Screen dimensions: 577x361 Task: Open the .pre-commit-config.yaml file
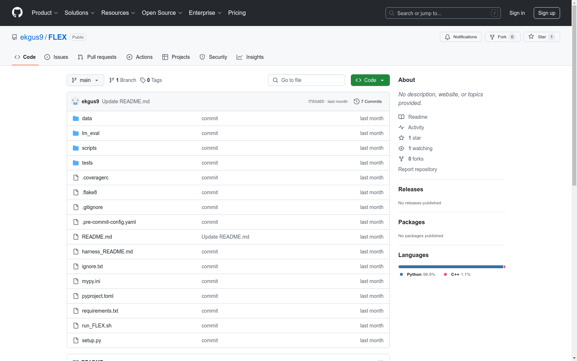(x=109, y=222)
